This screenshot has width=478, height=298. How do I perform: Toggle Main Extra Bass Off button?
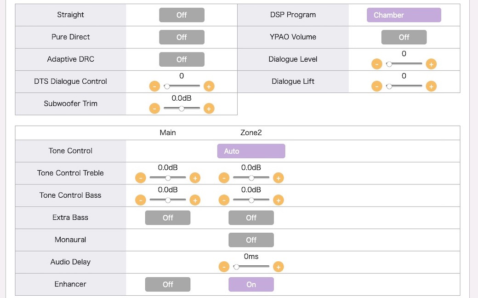point(168,218)
